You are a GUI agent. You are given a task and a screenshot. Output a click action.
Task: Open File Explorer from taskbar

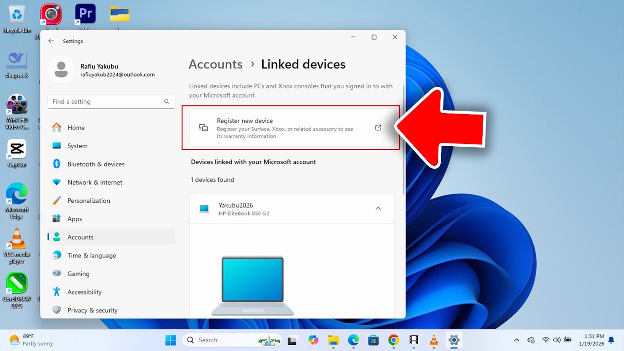[333, 340]
